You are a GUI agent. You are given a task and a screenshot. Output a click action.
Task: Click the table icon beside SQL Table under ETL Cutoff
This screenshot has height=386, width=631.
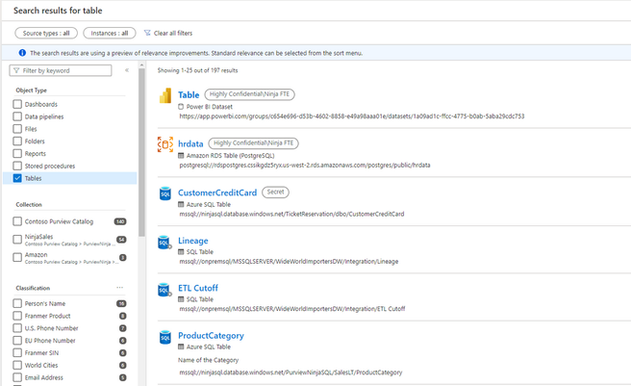click(181, 299)
